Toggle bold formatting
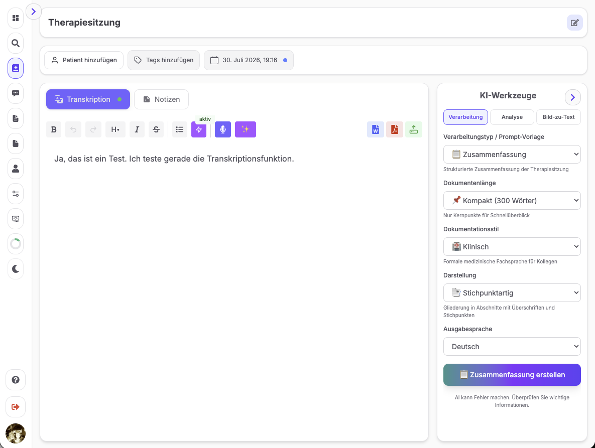 tap(54, 129)
